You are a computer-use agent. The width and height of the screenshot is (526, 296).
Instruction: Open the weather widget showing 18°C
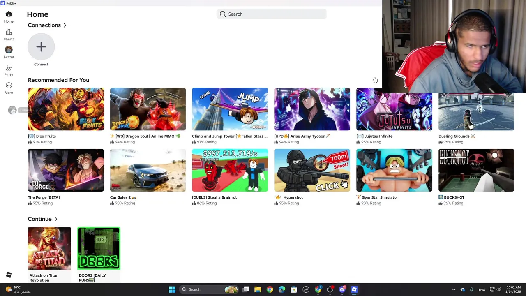click(18, 289)
